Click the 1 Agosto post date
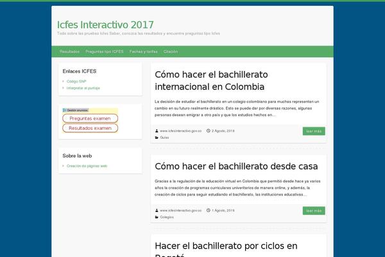Image resolution: width=385 pixels, height=257 pixels. [223, 211]
